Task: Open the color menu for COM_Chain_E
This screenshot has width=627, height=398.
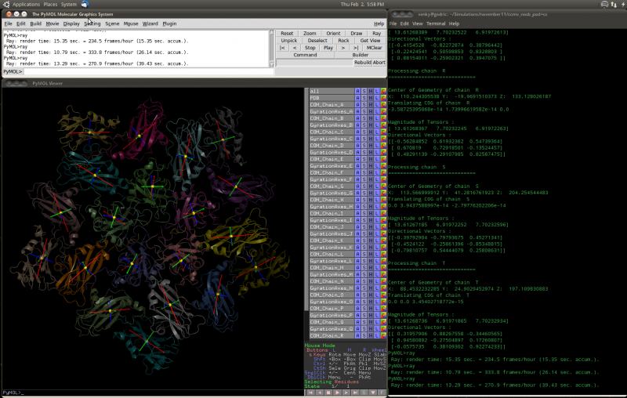Action: point(383,159)
